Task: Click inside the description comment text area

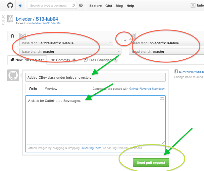Action: (95, 120)
